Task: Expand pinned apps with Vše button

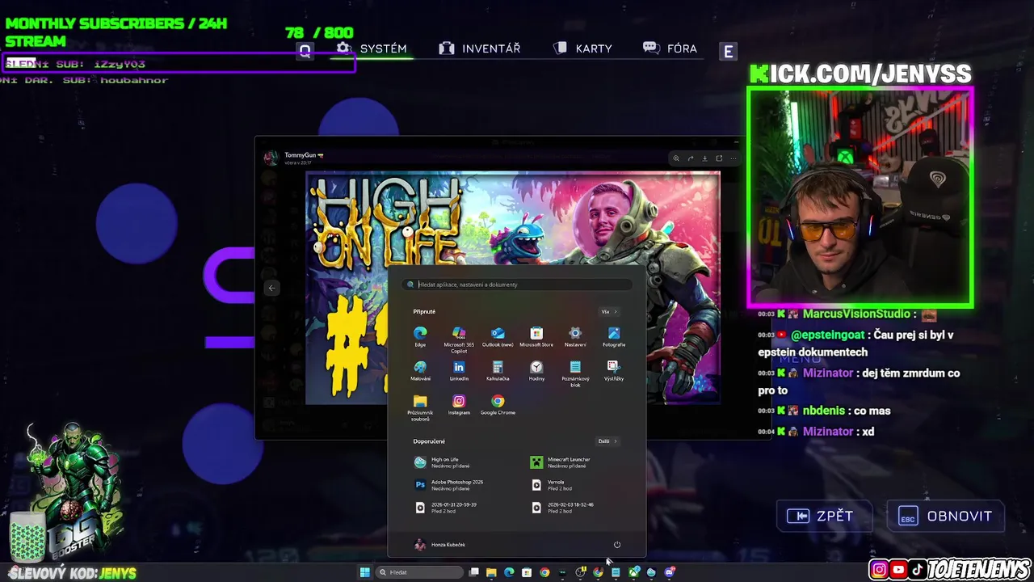Action: (608, 312)
